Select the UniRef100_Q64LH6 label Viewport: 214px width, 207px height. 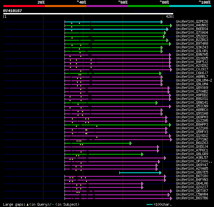click(x=192, y=183)
